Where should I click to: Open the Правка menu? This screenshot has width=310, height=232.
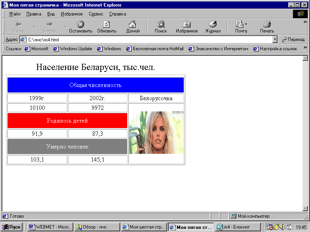(34, 14)
